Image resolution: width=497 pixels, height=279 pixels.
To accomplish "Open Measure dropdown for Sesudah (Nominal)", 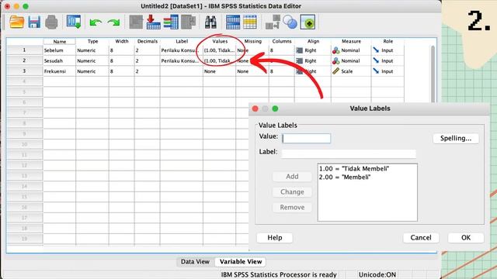I will coord(351,60).
